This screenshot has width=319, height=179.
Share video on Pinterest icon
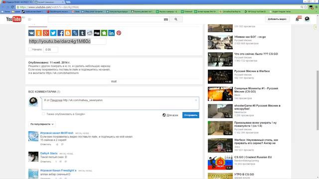(x=119, y=33)
